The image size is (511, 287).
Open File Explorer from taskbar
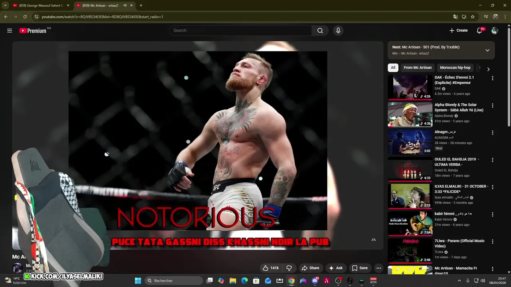point(233,281)
